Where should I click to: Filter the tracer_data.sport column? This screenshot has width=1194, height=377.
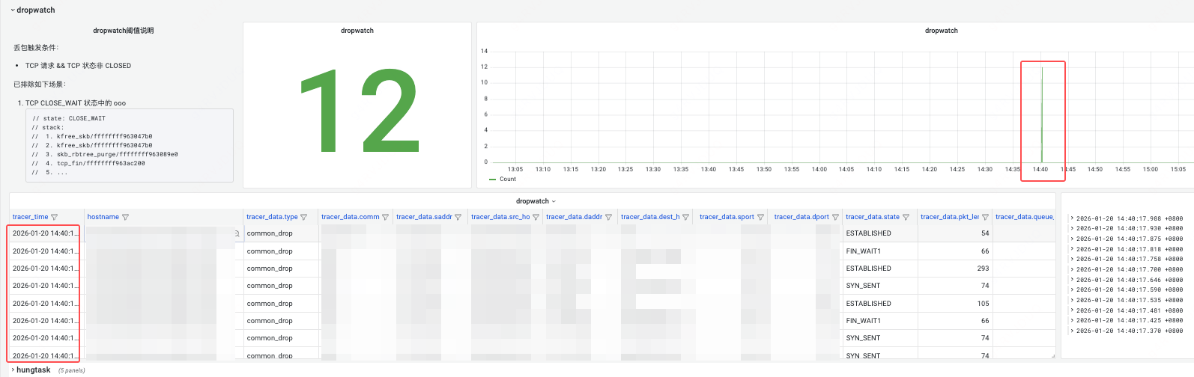pos(760,218)
